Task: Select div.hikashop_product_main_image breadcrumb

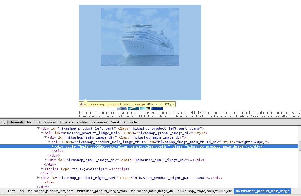Action: (x=262, y=191)
